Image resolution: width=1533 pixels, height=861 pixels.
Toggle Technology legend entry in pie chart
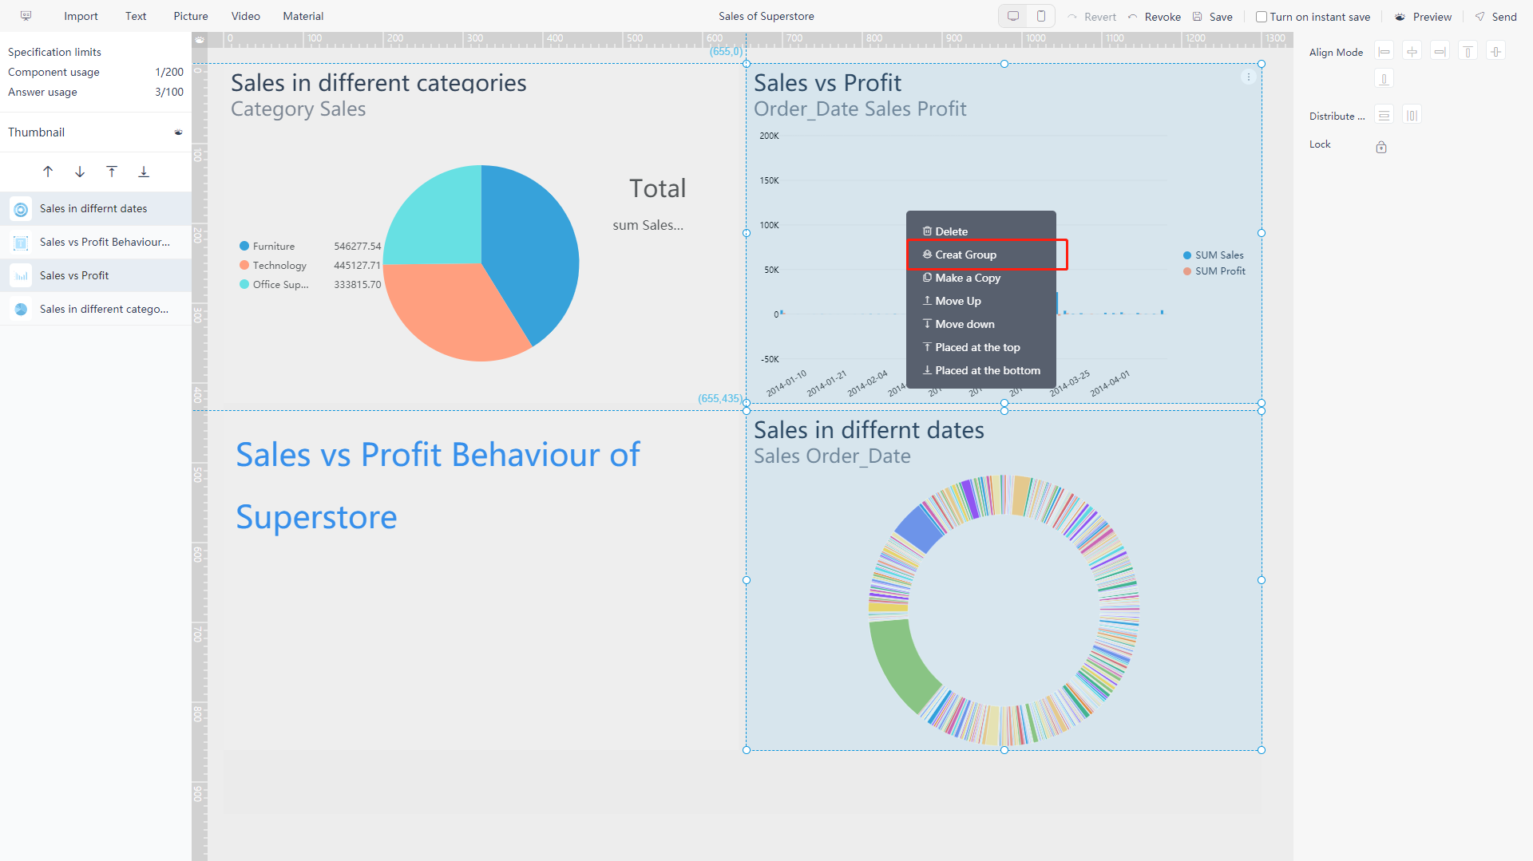pyautogui.click(x=272, y=266)
